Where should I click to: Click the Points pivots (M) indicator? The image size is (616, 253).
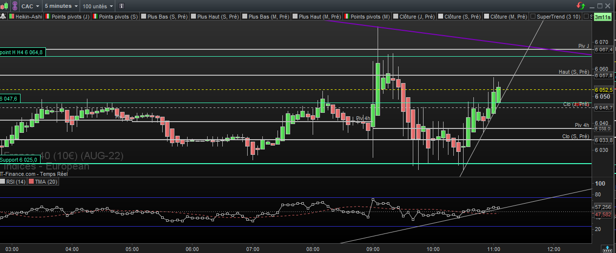[370, 16]
